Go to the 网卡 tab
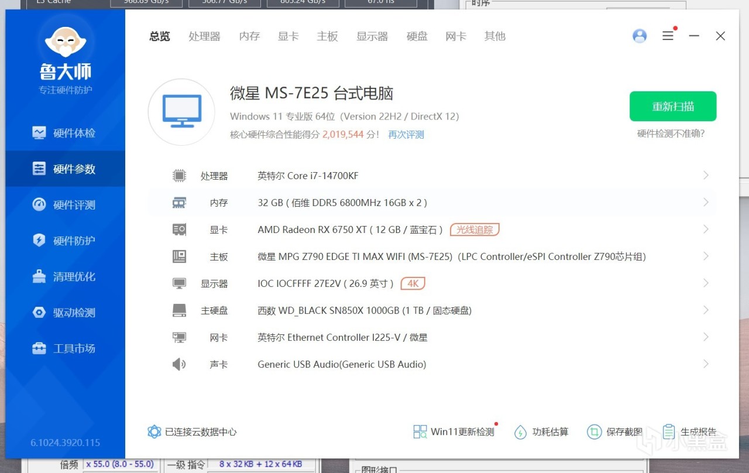749x473 pixels. [456, 36]
